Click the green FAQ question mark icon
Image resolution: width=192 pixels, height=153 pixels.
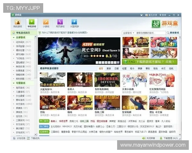click(126, 62)
